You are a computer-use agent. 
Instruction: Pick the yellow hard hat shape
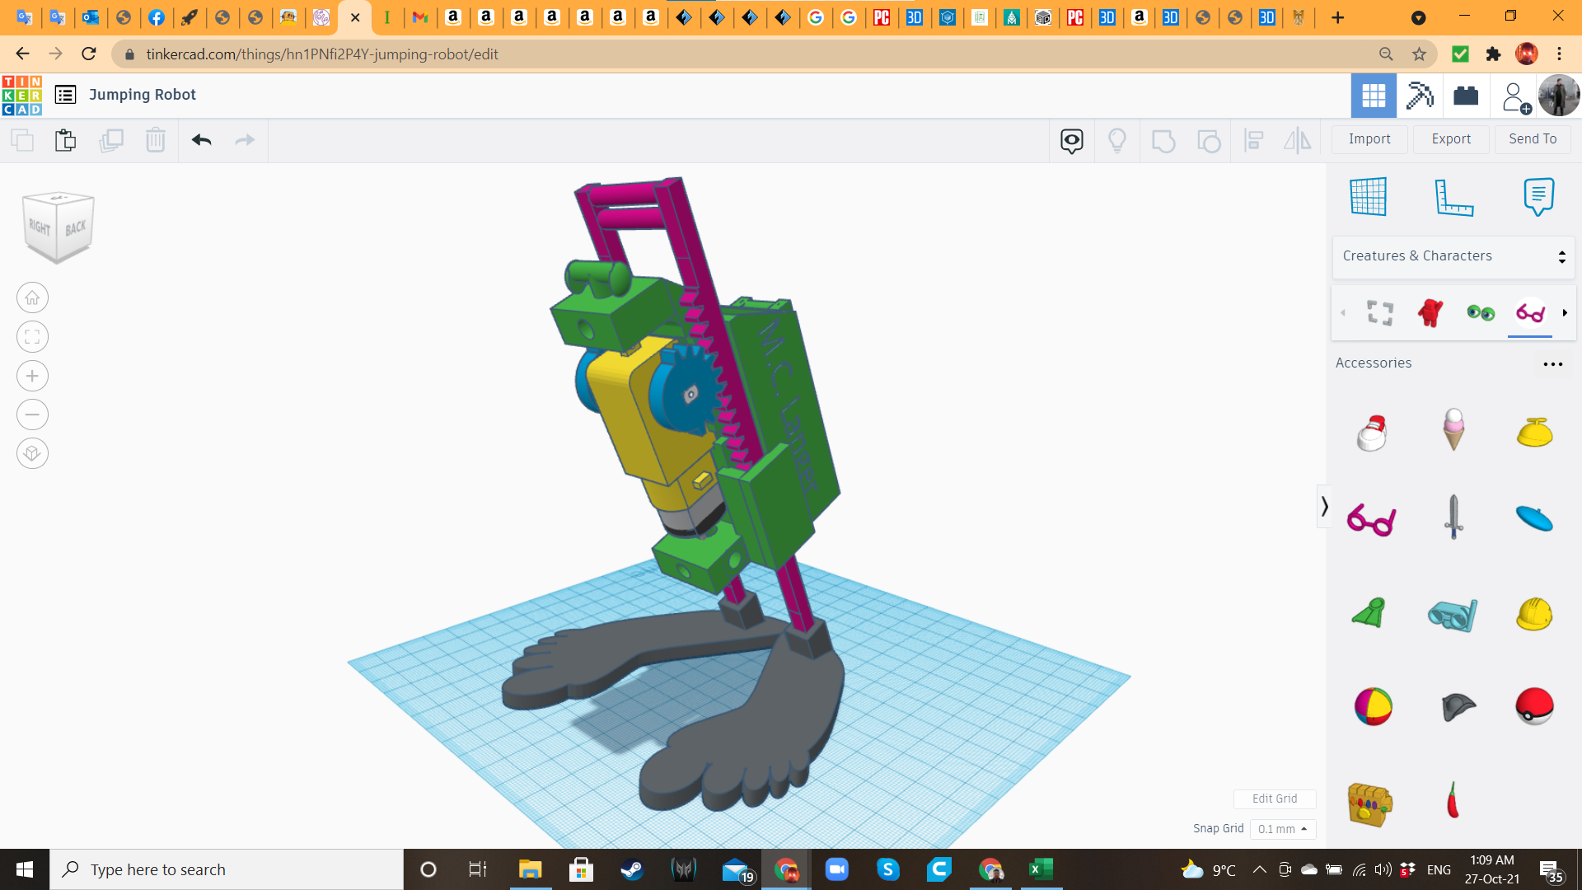[1533, 615]
